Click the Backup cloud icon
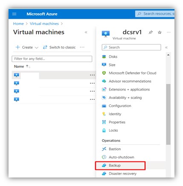The height and width of the screenshot is (186, 183). point(104,165)
